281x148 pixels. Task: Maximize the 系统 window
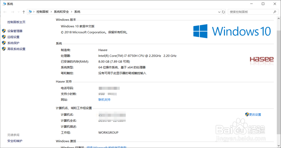tap(263, 4)
